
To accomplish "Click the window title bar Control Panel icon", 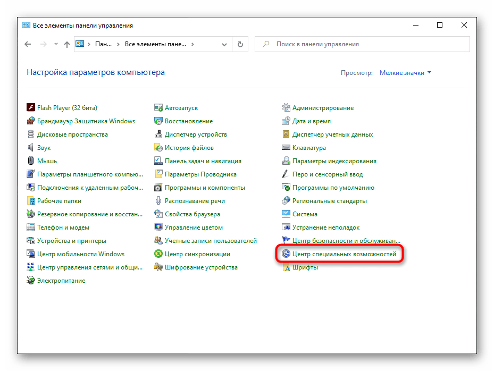I will coord(26,25).
